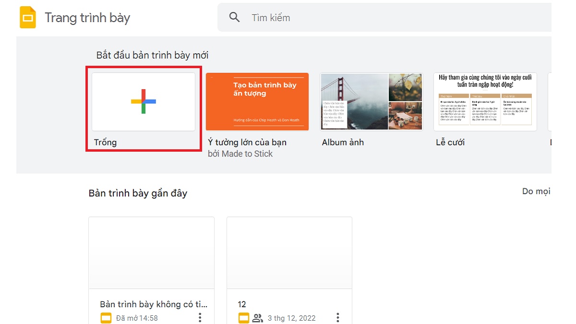Click the yellow Google Slides logo icon
Viewport: 576px width, 324px height.
click(x=28, y=17)
